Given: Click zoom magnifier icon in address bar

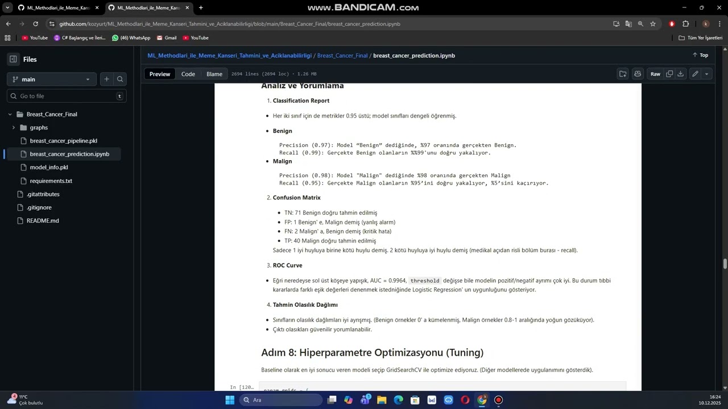Looking at the screenshot, I should pos(640,24).
